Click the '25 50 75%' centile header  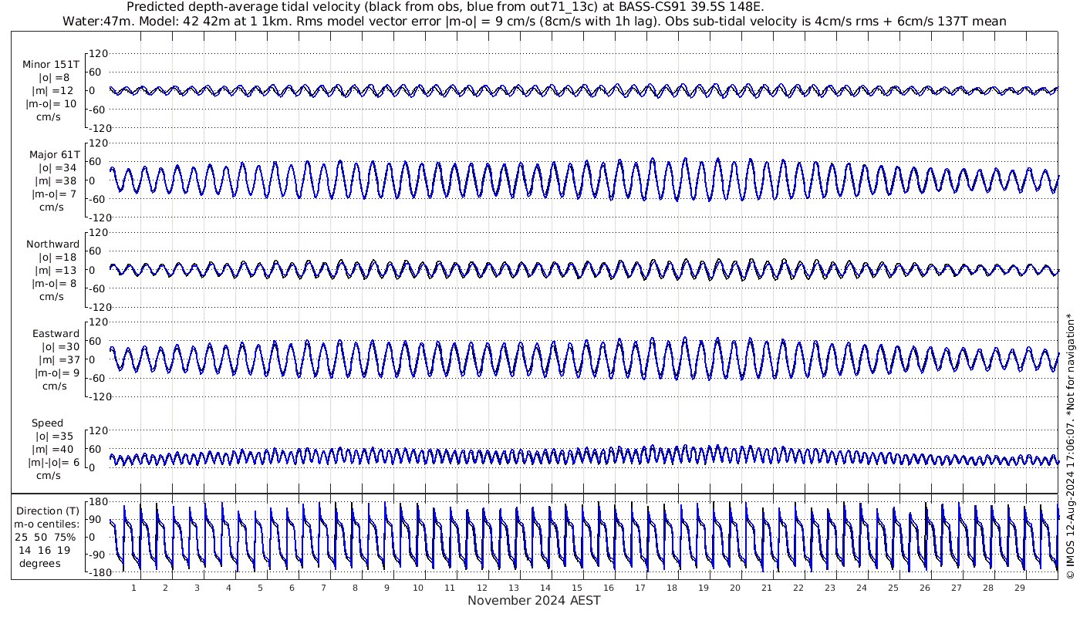tap(47, 537)
